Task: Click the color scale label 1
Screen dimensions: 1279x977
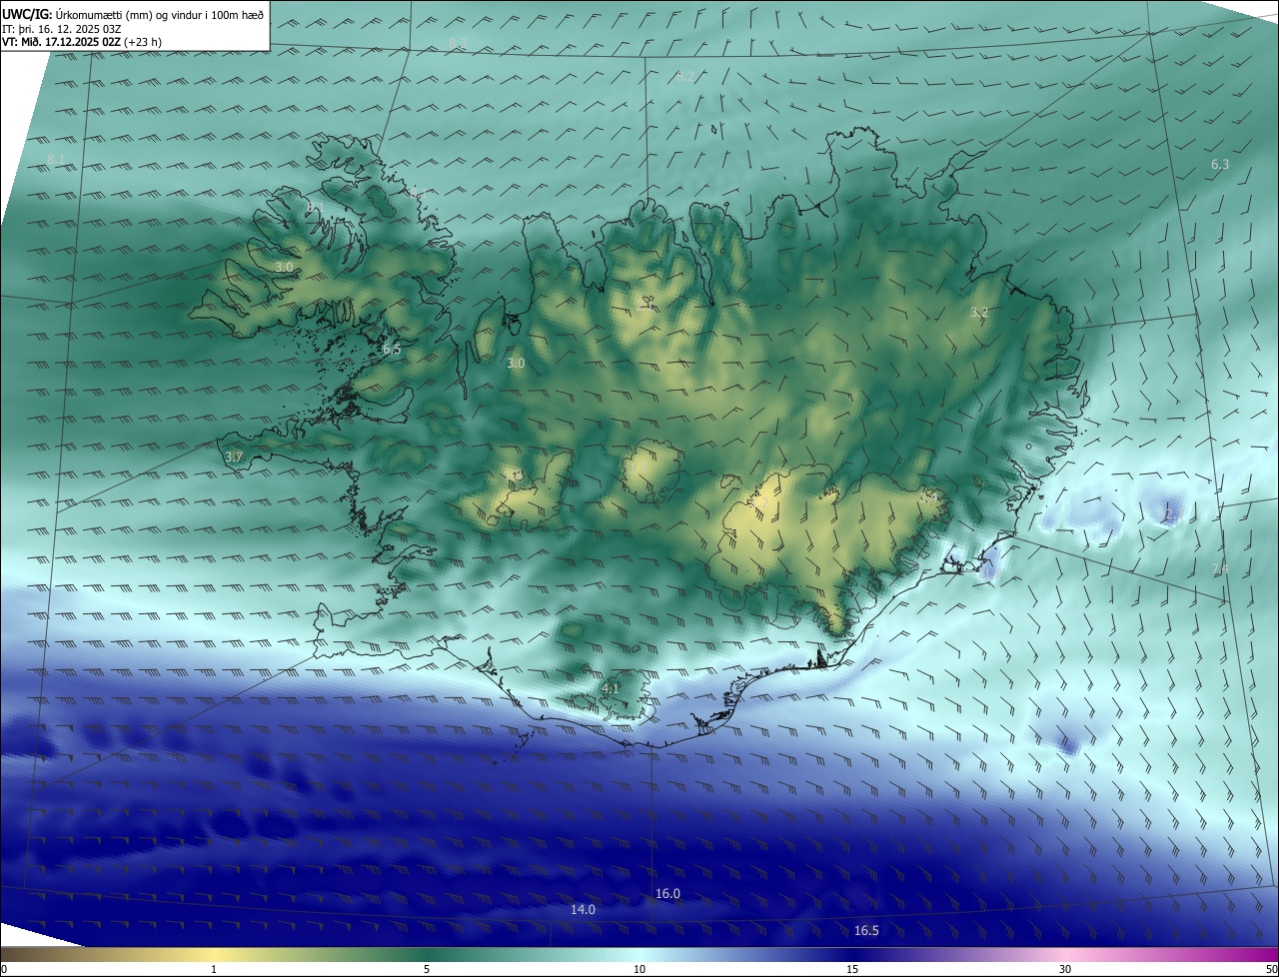Action: click(x=214, y=969)
